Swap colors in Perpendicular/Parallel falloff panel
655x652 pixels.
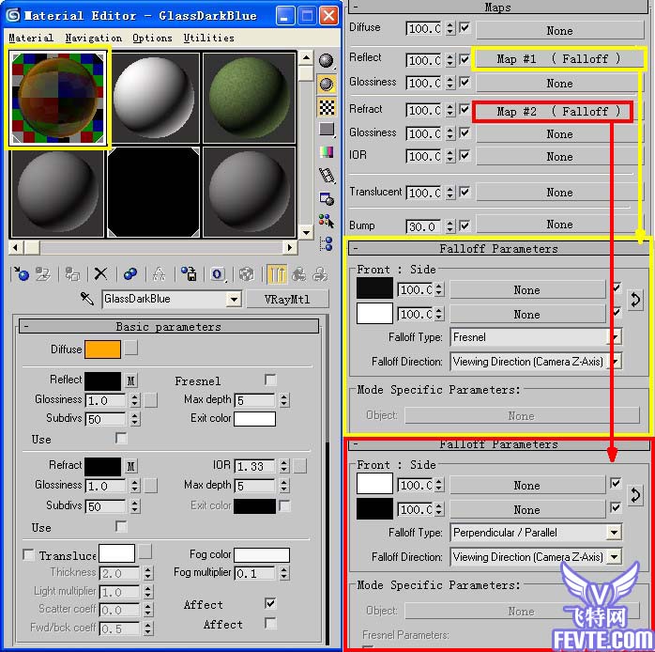coord(635,495)
